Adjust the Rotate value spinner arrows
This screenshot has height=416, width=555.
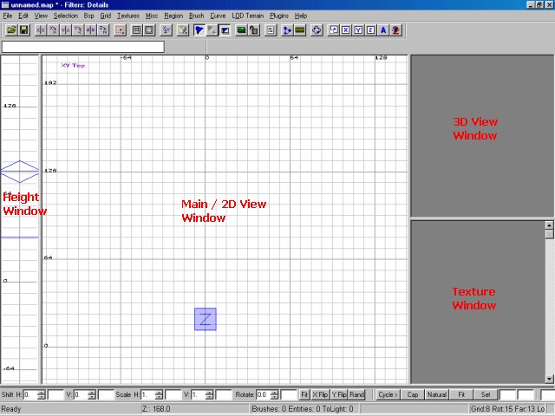275,394
